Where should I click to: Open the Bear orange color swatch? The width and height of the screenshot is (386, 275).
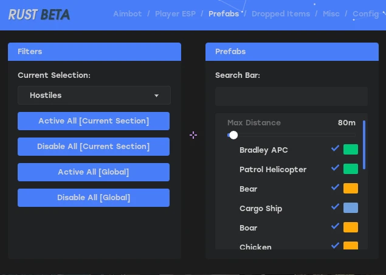(x=351, y=189)
